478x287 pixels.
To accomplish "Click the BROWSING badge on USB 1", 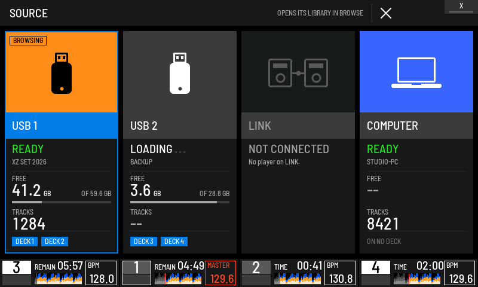I will (28, 41).
